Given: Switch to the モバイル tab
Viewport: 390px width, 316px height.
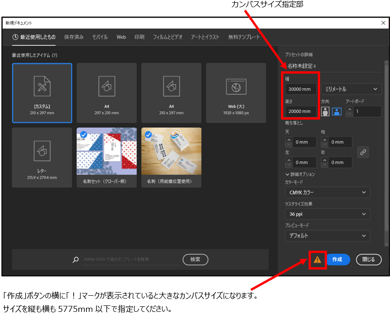Looking at the screenshot, I should pyautogui.click(x=100, y=37).
